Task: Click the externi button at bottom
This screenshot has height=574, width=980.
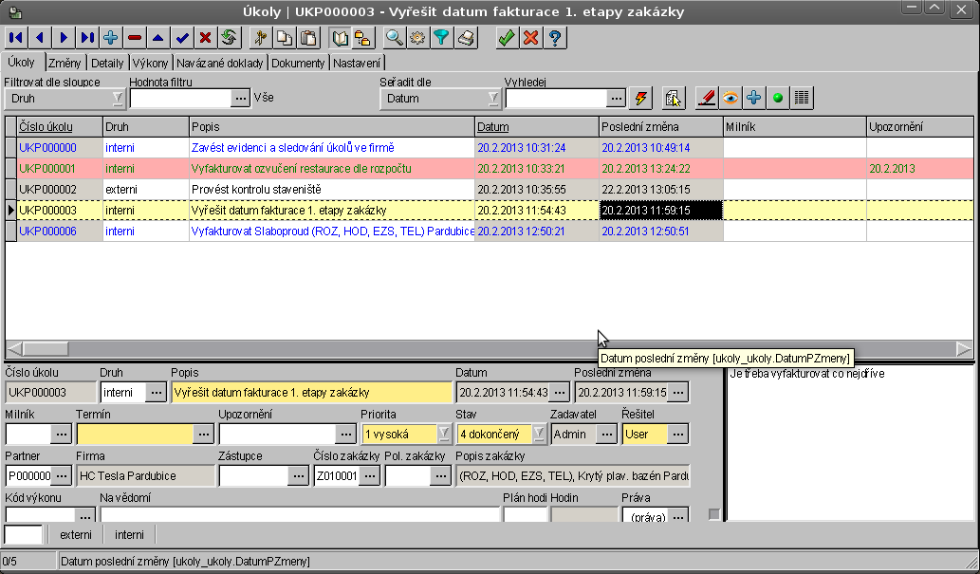Action: 76,534
